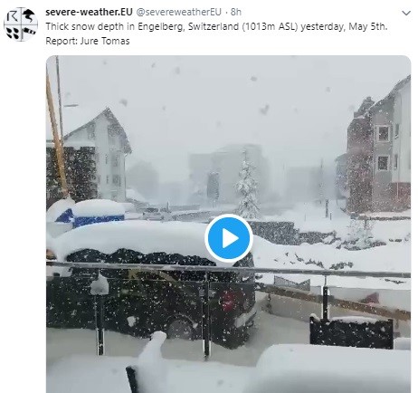Screen dimensions: 418x393
Task: Click the snow-covered foreground table in video
Action: tap(333, 369)
